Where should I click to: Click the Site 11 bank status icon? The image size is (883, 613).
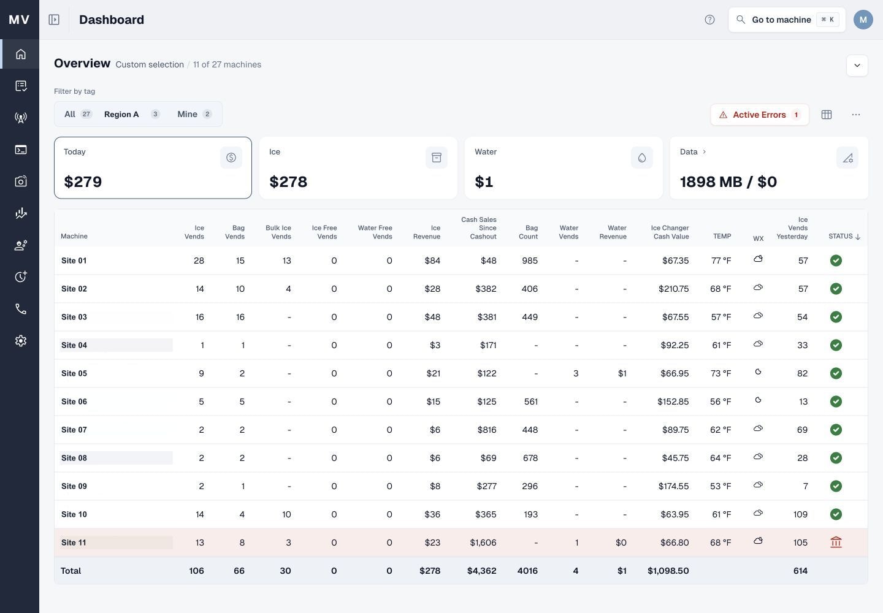(836, 543)
